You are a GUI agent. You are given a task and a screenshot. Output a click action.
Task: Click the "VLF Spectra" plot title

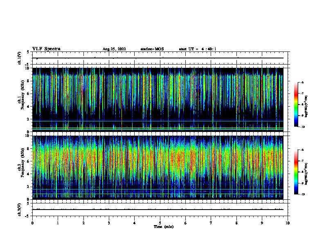point(46,49)
